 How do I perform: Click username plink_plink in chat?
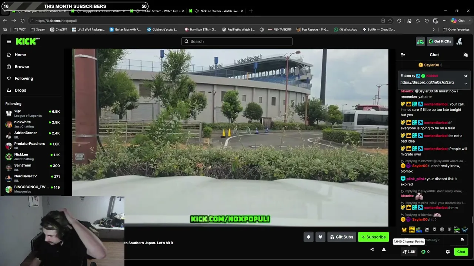[416, 179]
